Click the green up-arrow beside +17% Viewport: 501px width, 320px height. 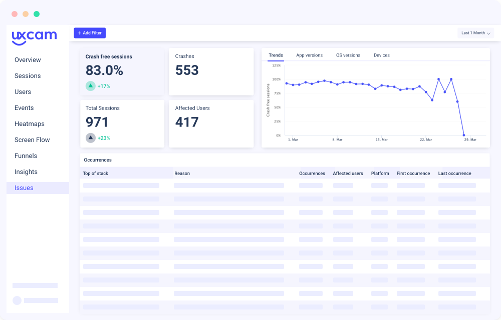point(91,86)
